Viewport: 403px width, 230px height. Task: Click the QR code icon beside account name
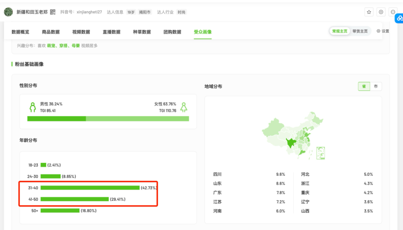[x=53, y=12]
